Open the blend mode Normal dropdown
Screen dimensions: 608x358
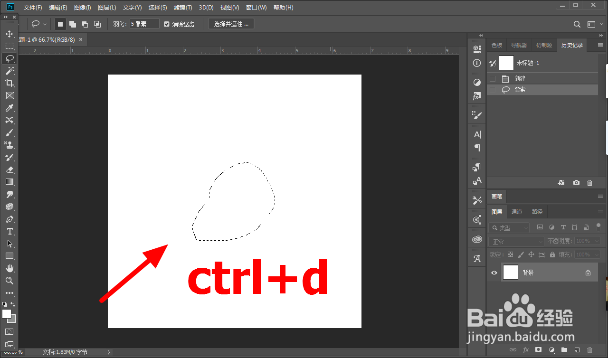[x=516, y=242]
